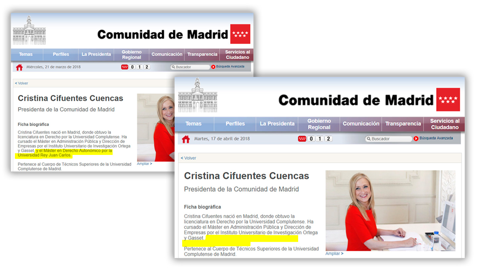The height and width of the screenshot is (268, 477).
Task: Click the red starred flag emblem in the March 21 page
Action: pos(240,34)
